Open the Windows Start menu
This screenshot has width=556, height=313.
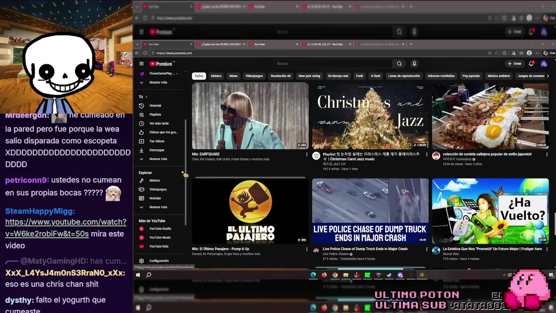click(x=138, y=275)
